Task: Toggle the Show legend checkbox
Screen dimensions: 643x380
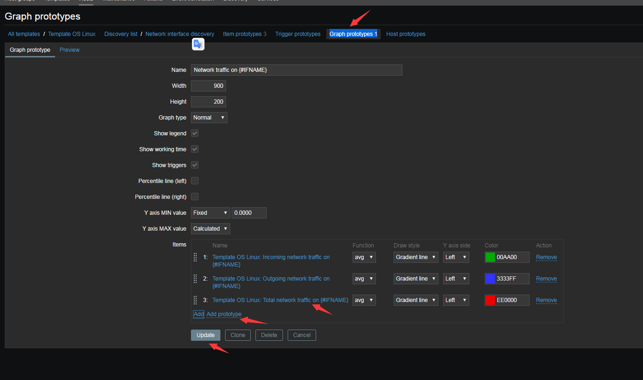Action: tap(194, 133)
